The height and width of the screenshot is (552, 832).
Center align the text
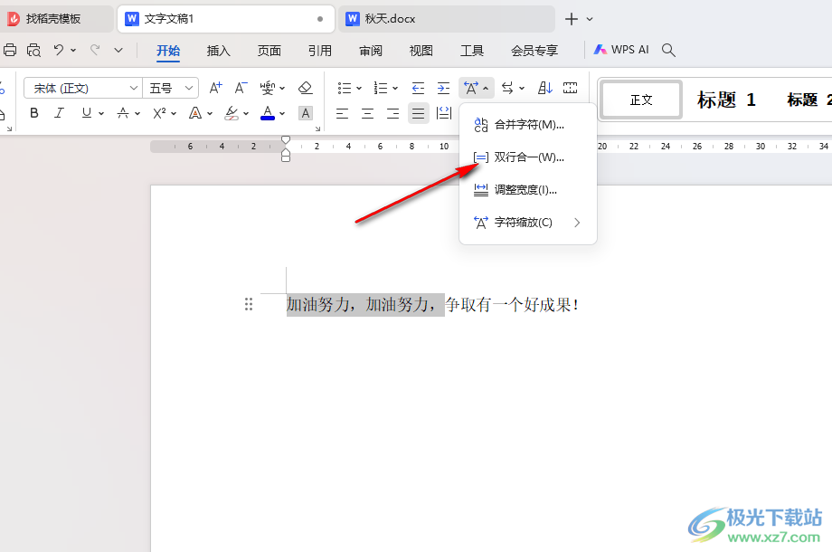(368, 113)
